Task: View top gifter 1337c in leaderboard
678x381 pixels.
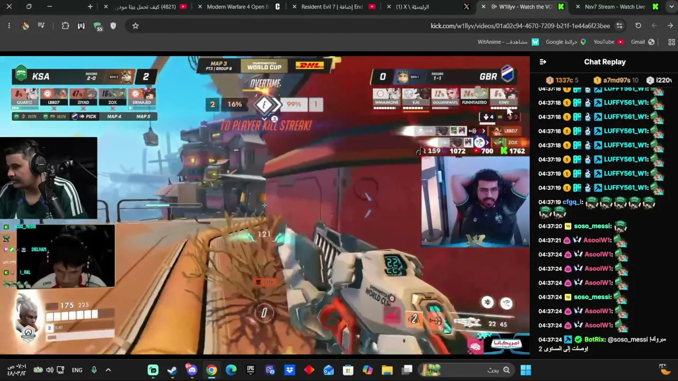Action: pos(562,80)
